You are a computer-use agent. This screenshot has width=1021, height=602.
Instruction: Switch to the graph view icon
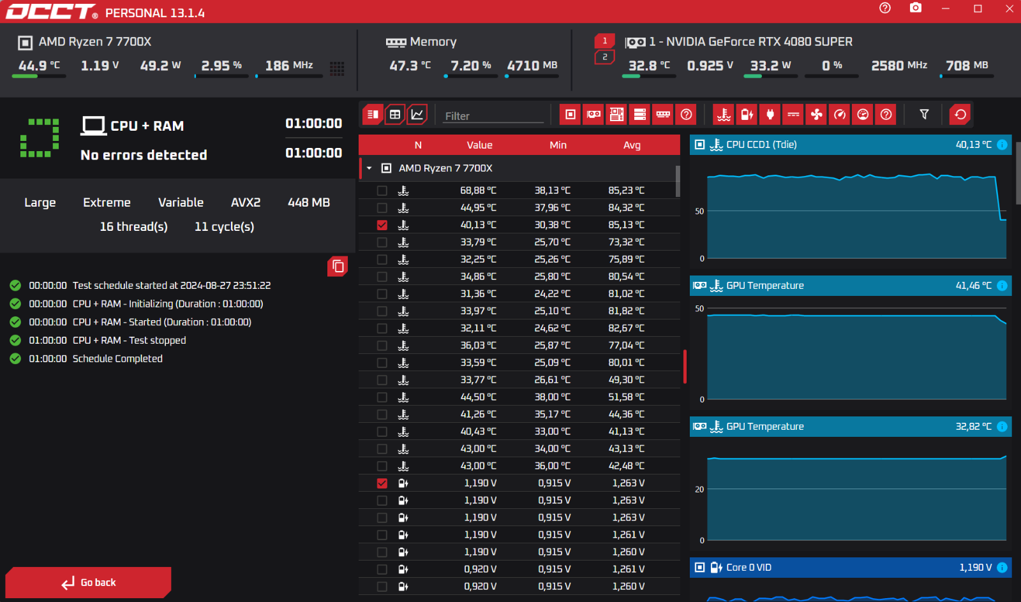[417, 114]
